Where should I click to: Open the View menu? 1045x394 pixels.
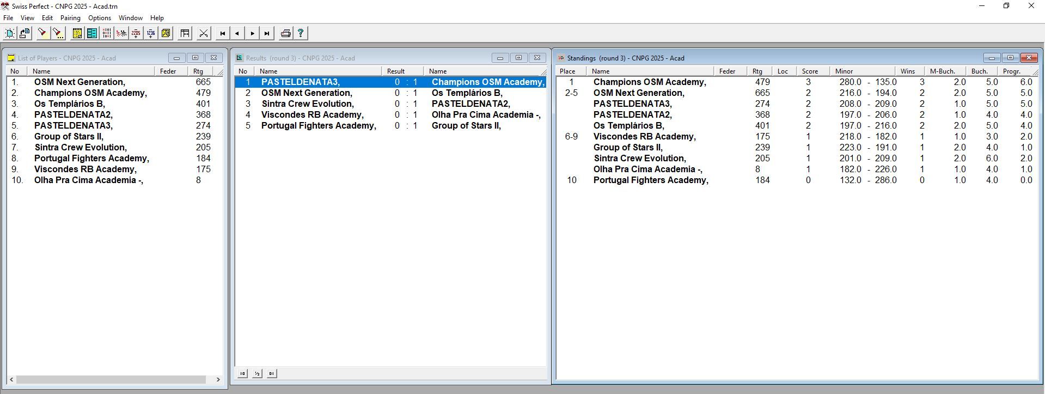pyautogui.click(x=27, y=18)
